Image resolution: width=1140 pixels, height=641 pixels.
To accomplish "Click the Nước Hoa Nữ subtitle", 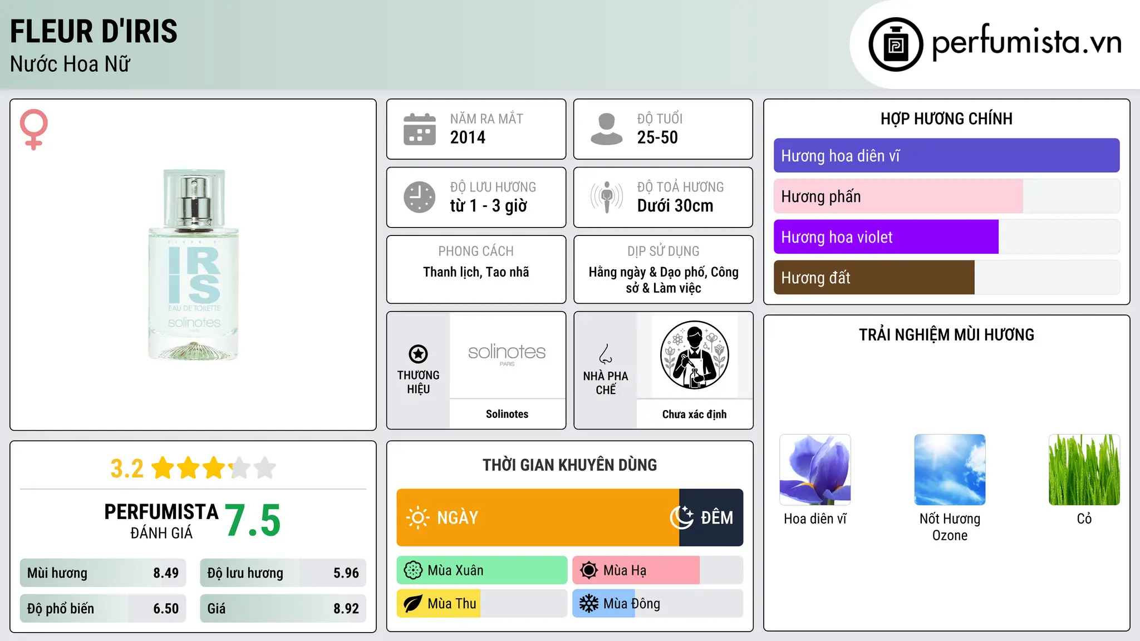I will tap(70, 64).
